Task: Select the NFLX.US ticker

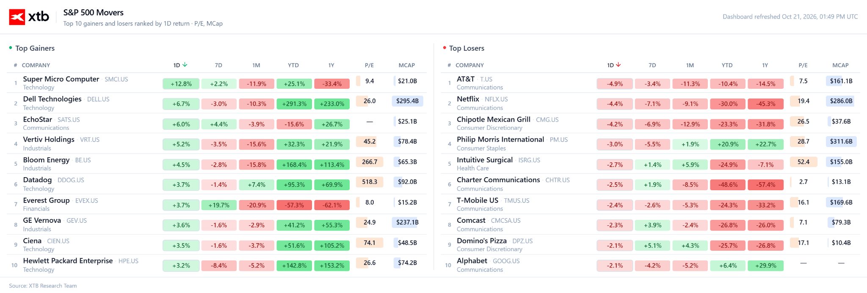Action: (496, 99)
